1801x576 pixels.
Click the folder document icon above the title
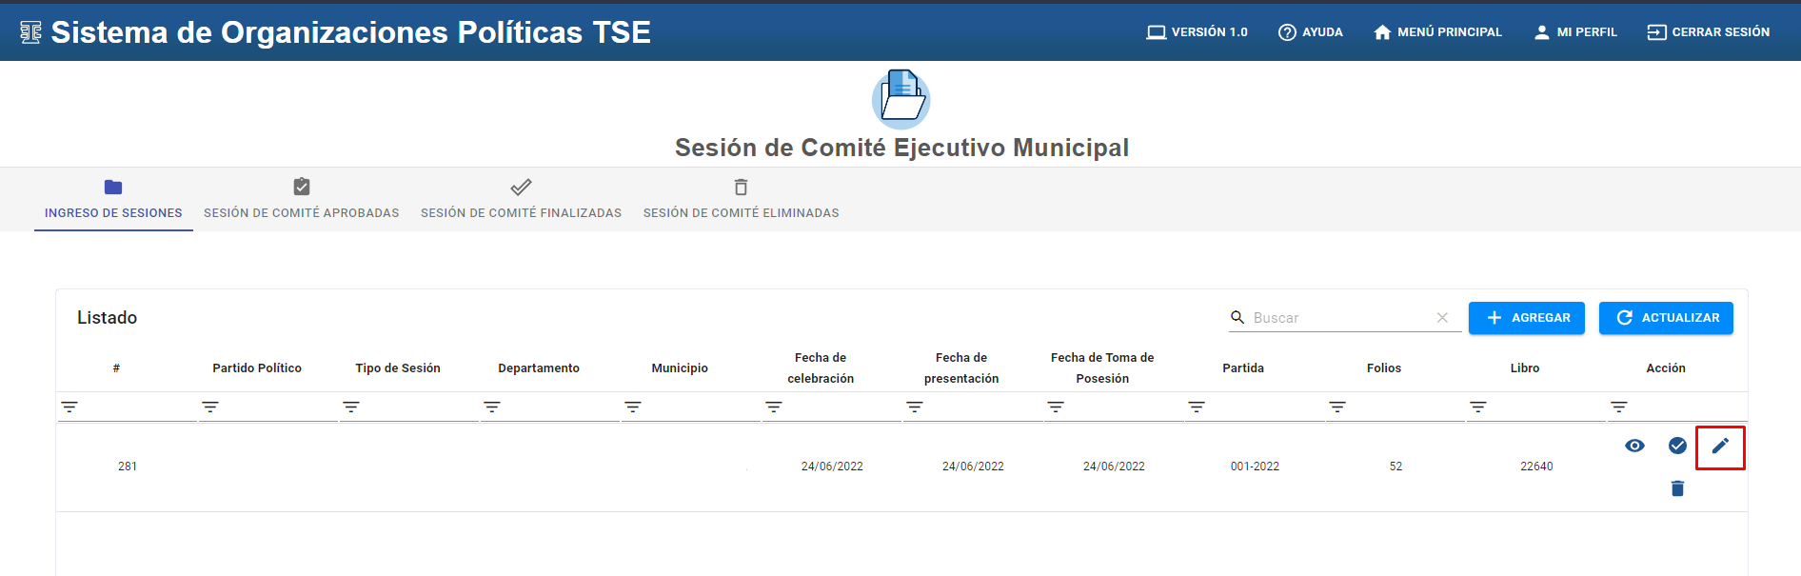click(900, 98)
